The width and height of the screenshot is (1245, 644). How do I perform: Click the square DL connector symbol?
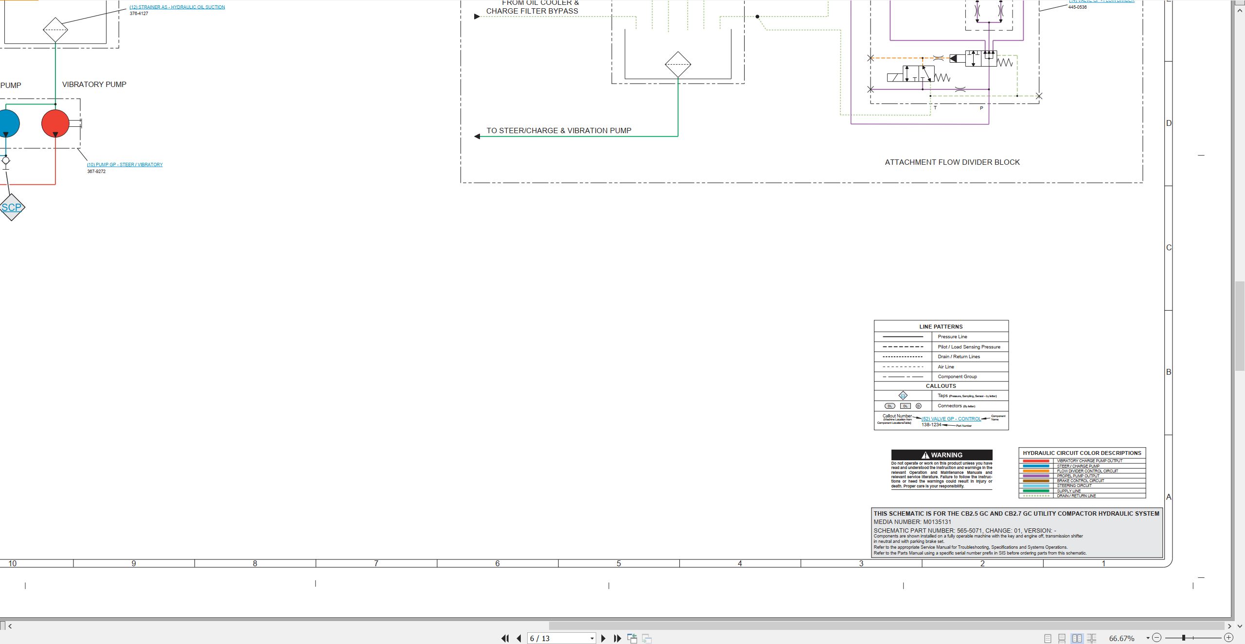pyautogui.click(x=905, y=406)
